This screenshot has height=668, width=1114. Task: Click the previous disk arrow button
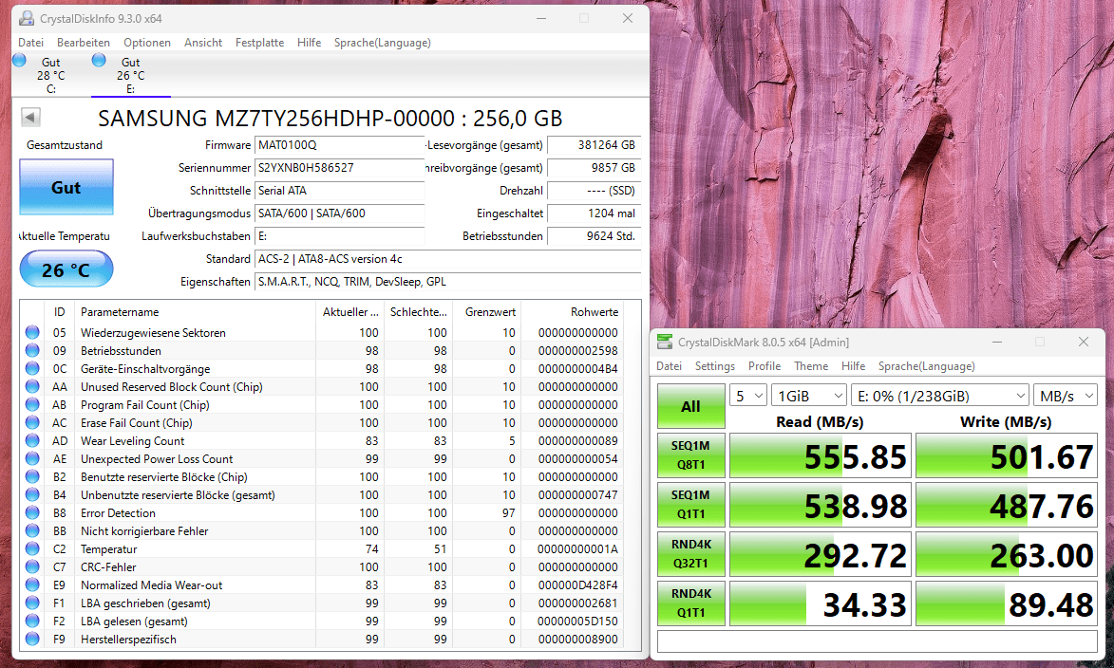pos(30,117)
